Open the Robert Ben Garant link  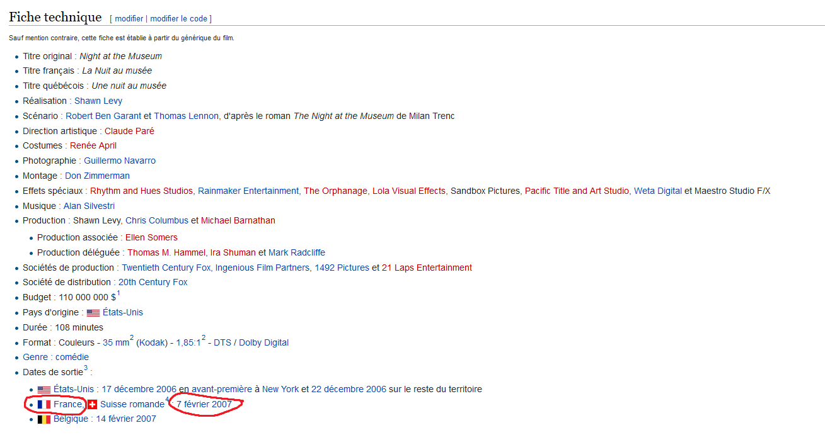(x=103, y=116)
